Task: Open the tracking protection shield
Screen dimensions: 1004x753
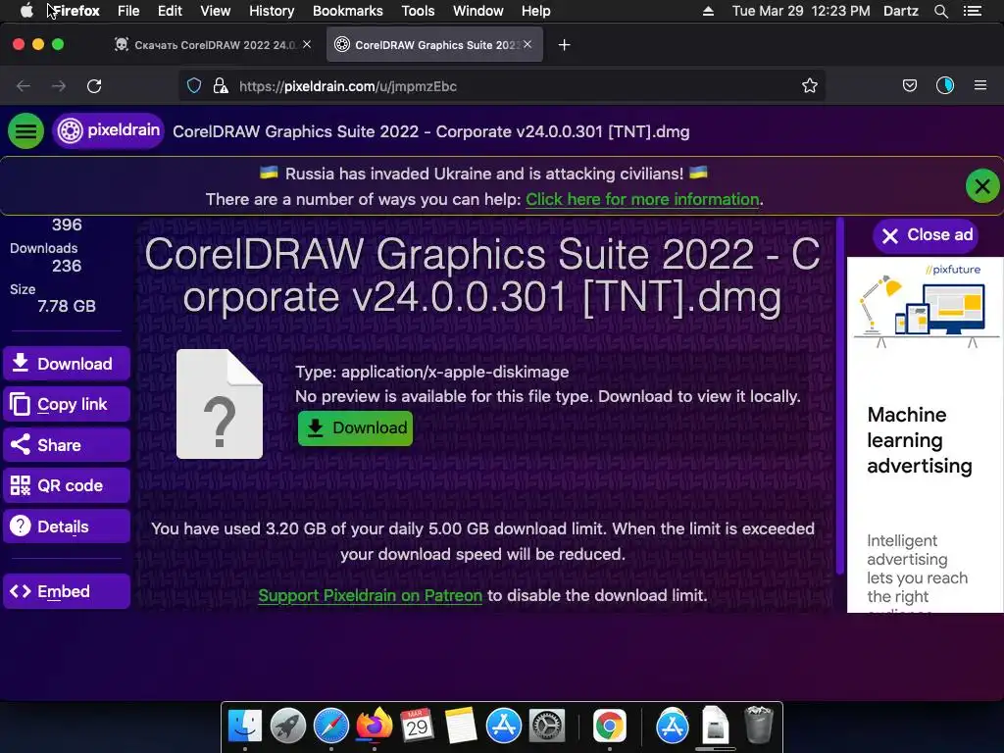Action: 194,86
